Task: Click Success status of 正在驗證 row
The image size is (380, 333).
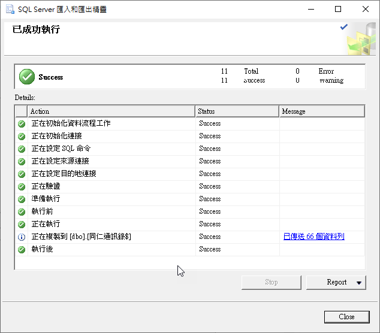Action: (x=210, y=186)
